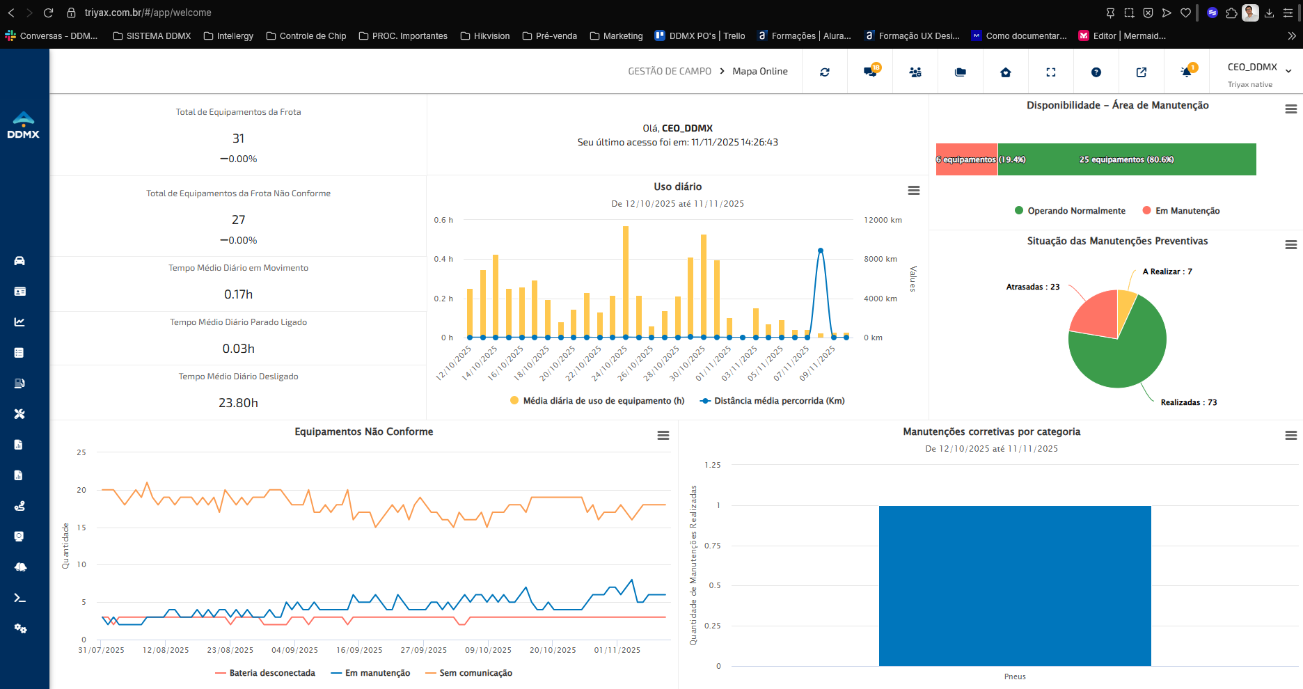The height and width of the screenshot is (689, 1303).
Task: Click browser reload button
Action: tap(48, 13)
